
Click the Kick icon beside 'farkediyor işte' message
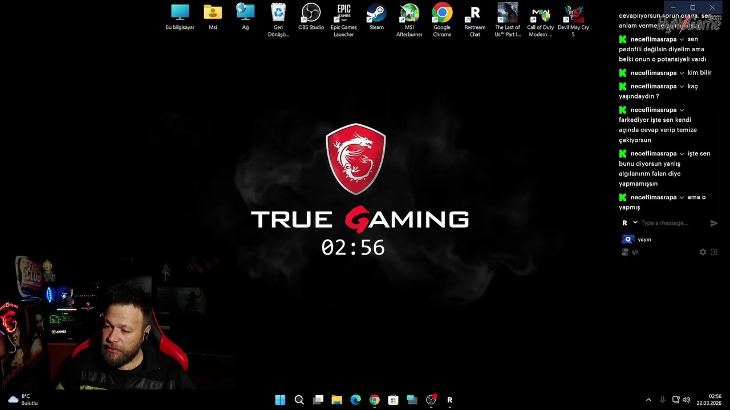click(x=623, y=109)
